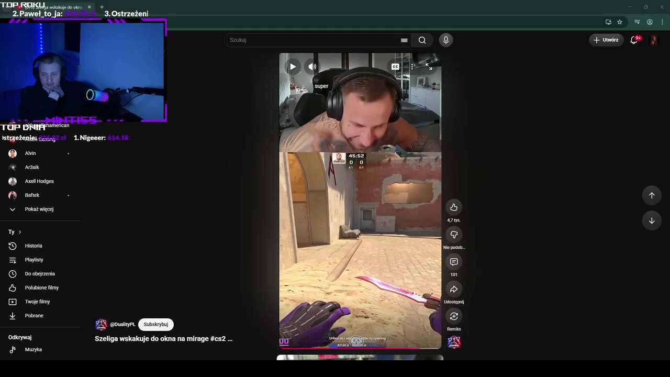Open Pobrane downloads in the sidebar
This screenshot has width=670, height=377.
click(40, 316)
